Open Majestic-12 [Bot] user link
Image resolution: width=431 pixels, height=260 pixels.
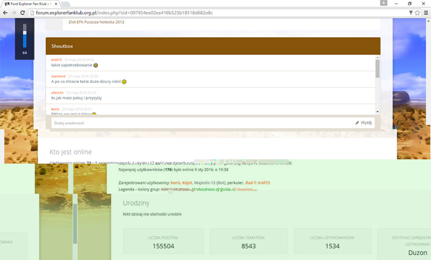pyautogui.click(x=210, y=183)
